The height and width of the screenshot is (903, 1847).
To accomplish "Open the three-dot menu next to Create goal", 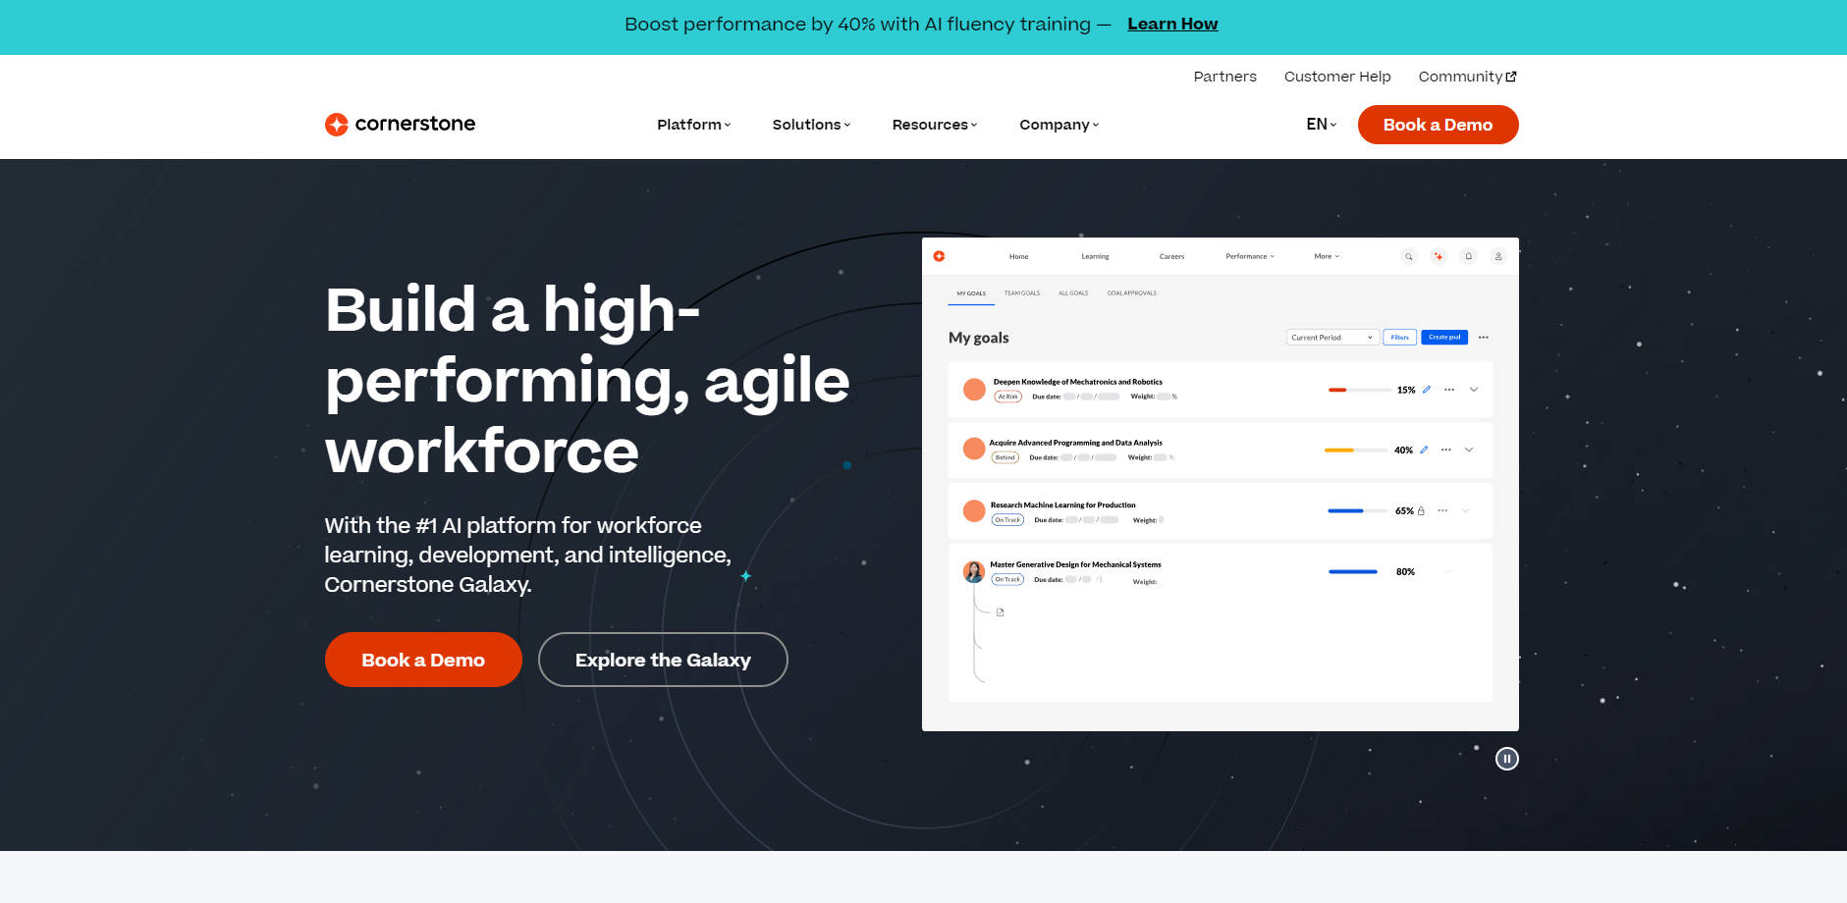I will tap(1484, 338).
